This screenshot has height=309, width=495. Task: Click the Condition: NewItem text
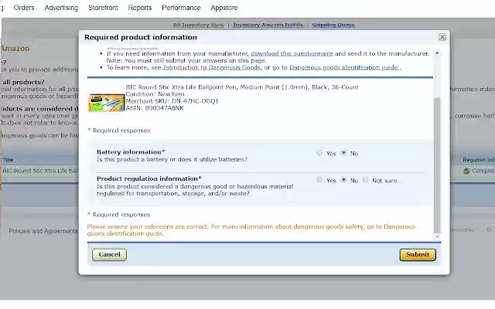pos(155,94)
